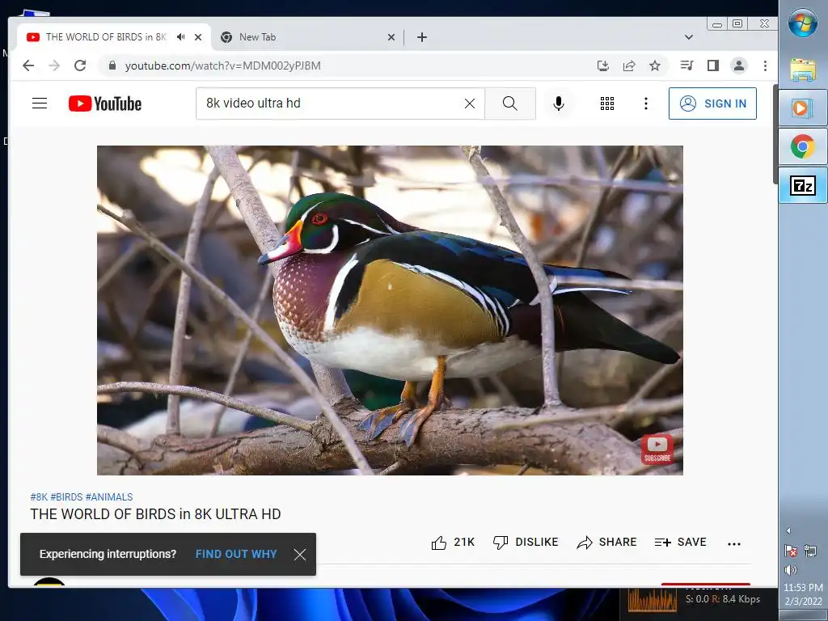Open the volume tray icon
828x621 pixels.
coord(791,569)
